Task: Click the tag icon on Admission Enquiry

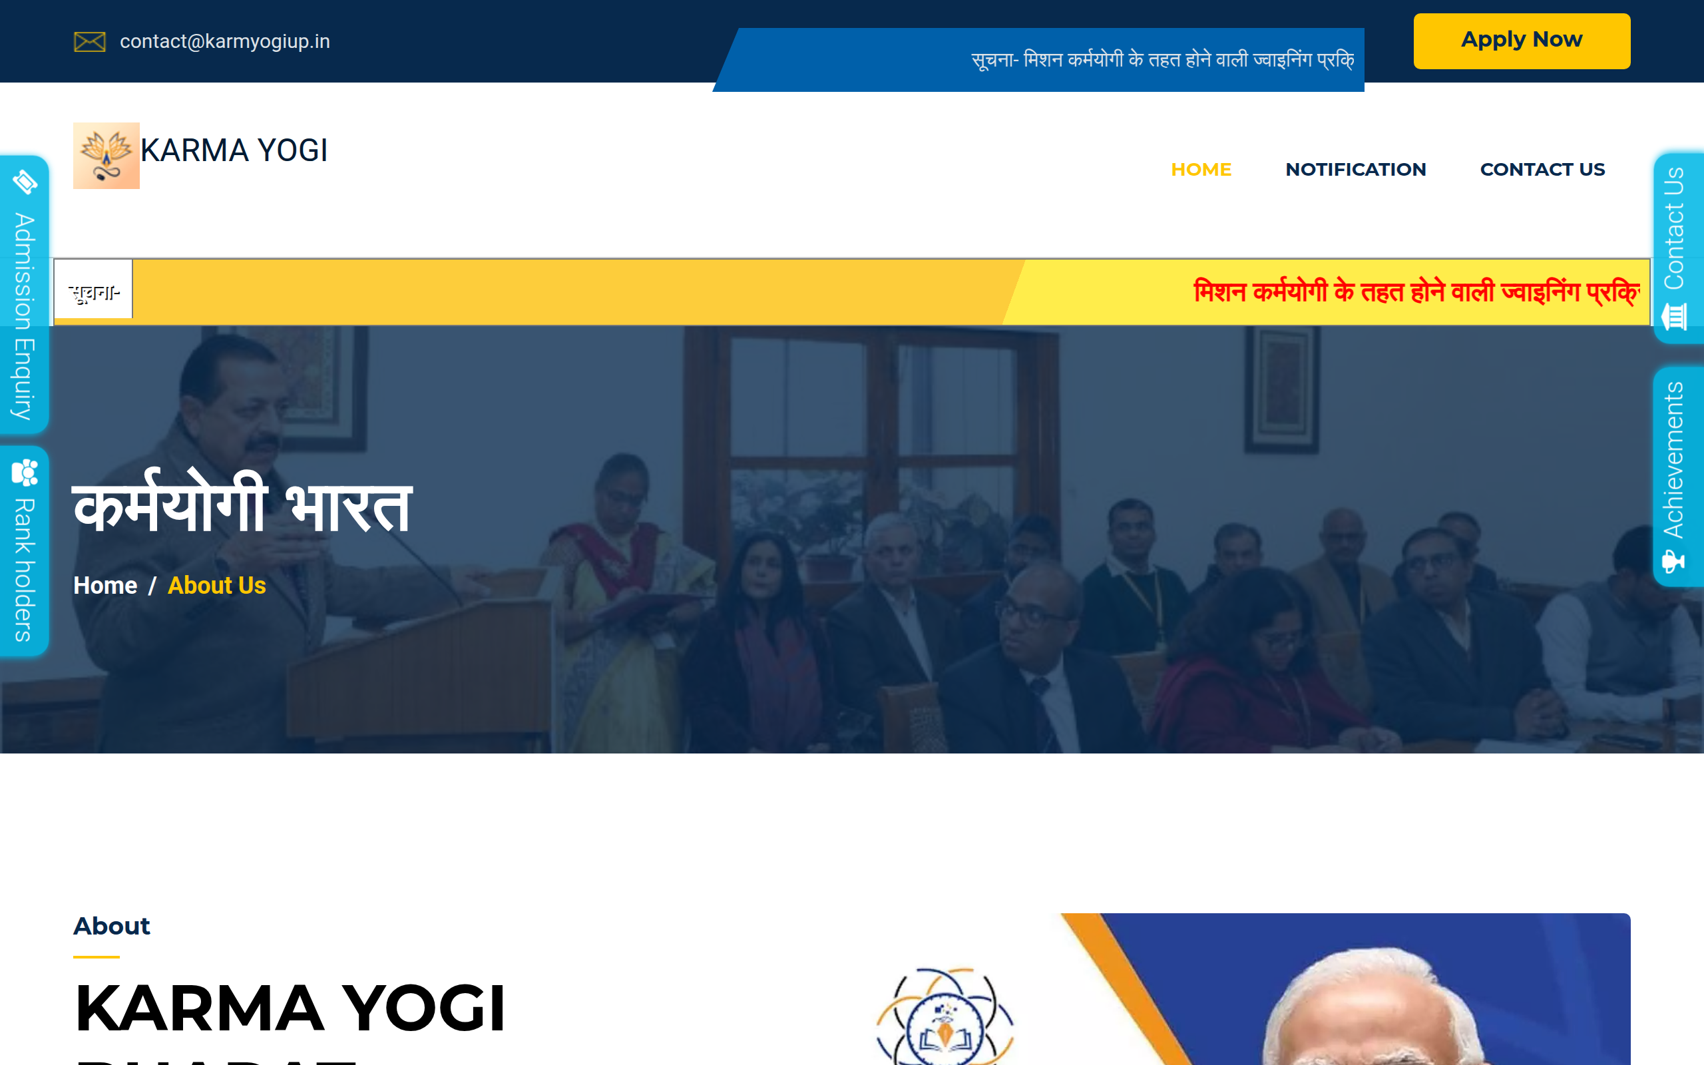Action: pos(25,182)
